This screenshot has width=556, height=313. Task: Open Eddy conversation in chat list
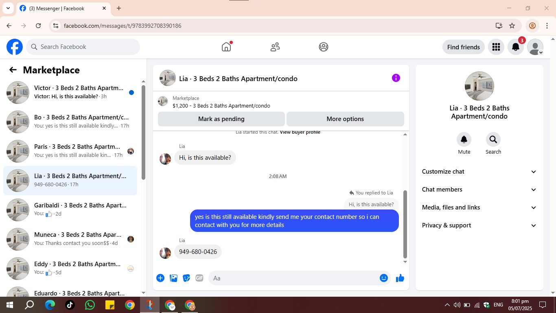(70, 269)
